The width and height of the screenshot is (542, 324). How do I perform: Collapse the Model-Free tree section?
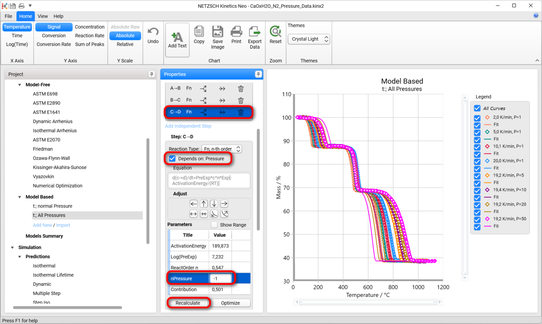click(x=20, y=85)
